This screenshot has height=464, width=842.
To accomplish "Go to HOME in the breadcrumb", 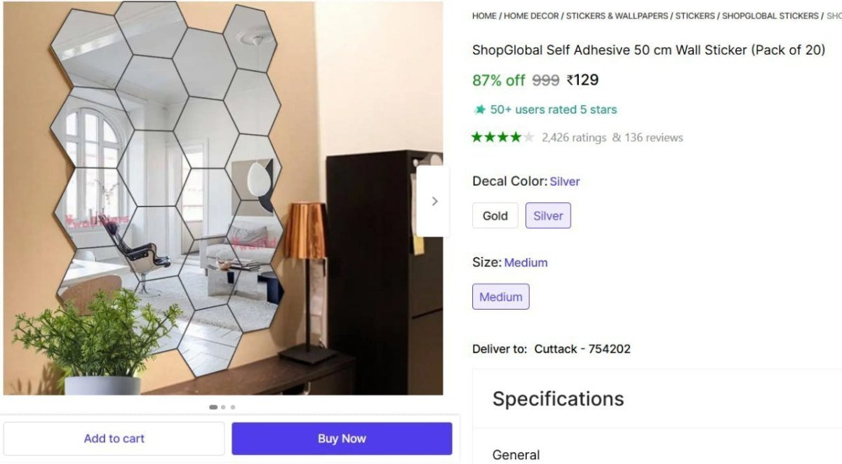I will click(484, 15).
